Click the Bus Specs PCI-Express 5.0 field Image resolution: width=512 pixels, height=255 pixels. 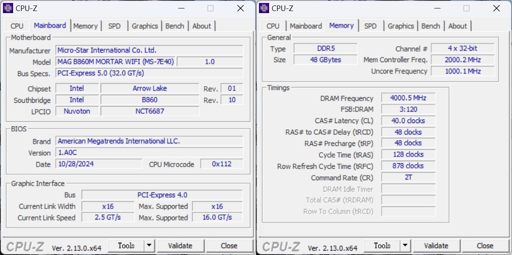tap(149, 73)
